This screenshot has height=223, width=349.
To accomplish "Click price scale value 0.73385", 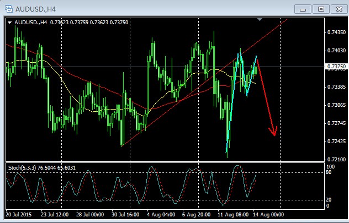I will point(336,87).
